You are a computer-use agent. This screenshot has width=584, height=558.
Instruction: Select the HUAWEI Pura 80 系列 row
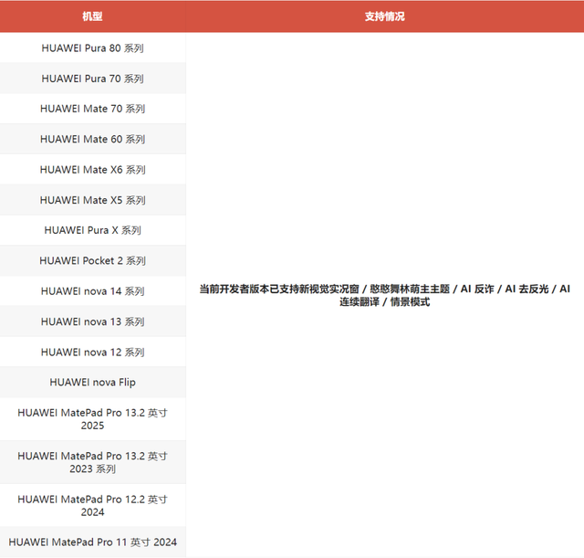(92, 47)
